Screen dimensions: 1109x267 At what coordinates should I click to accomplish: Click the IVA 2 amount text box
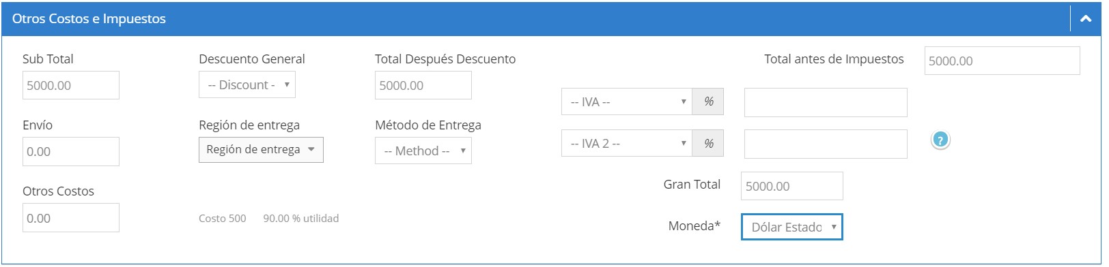click(x=826, y=144)
